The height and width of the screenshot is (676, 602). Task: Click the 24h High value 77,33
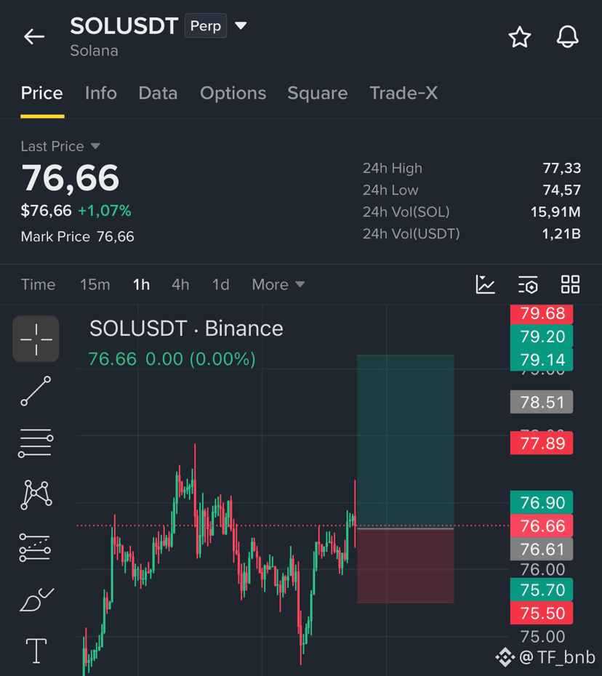(562, 168)
